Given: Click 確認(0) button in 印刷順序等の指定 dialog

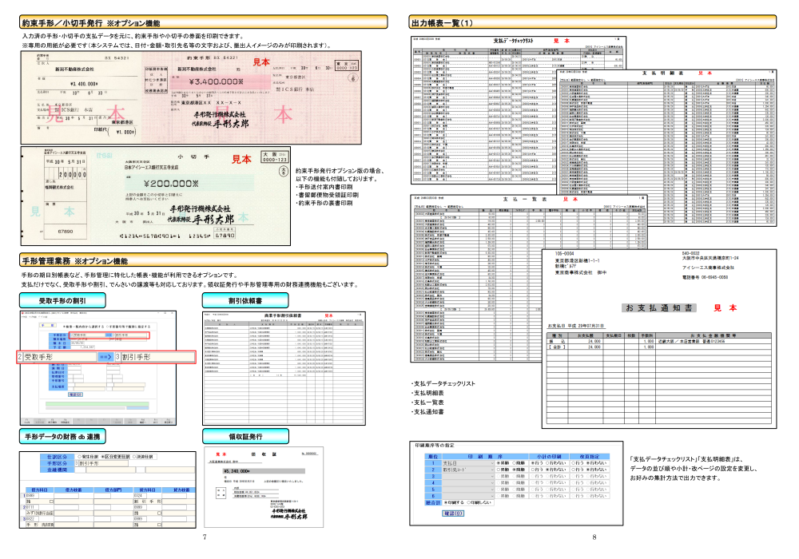Looking at the screenshot, I should pyautogui.click(x=453, y=513).
